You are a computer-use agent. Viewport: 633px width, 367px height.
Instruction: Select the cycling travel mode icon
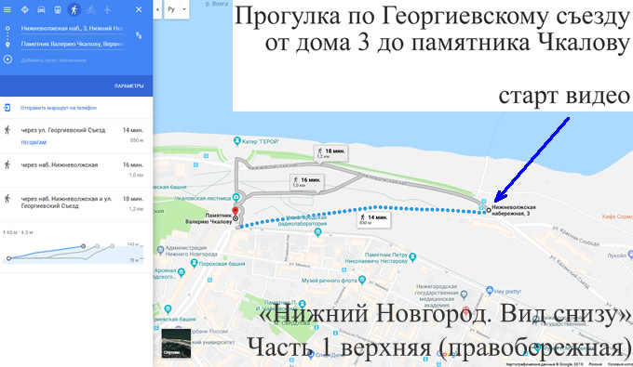[90, 9]
